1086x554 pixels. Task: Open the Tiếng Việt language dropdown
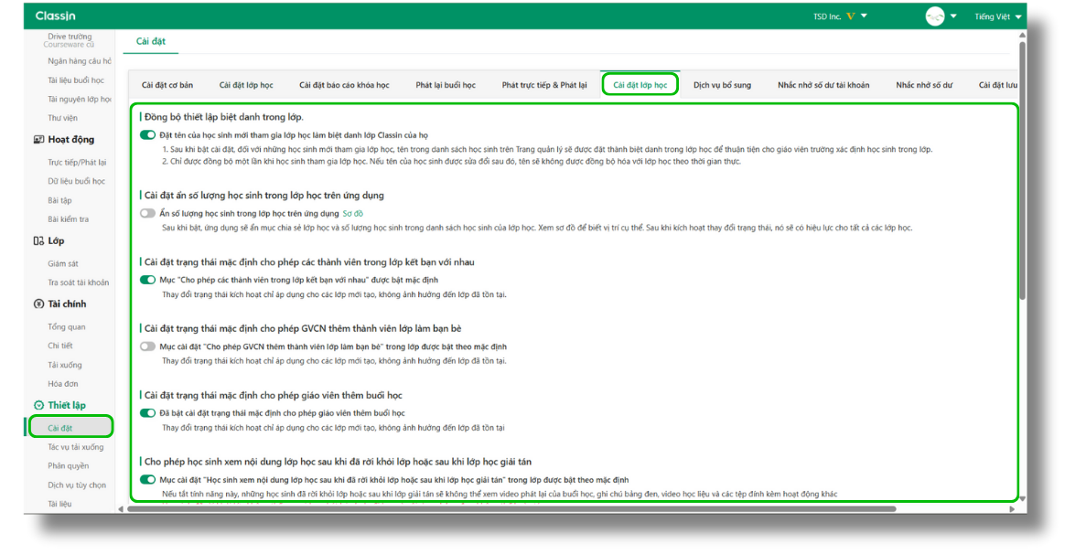click(x=998, y=16)
